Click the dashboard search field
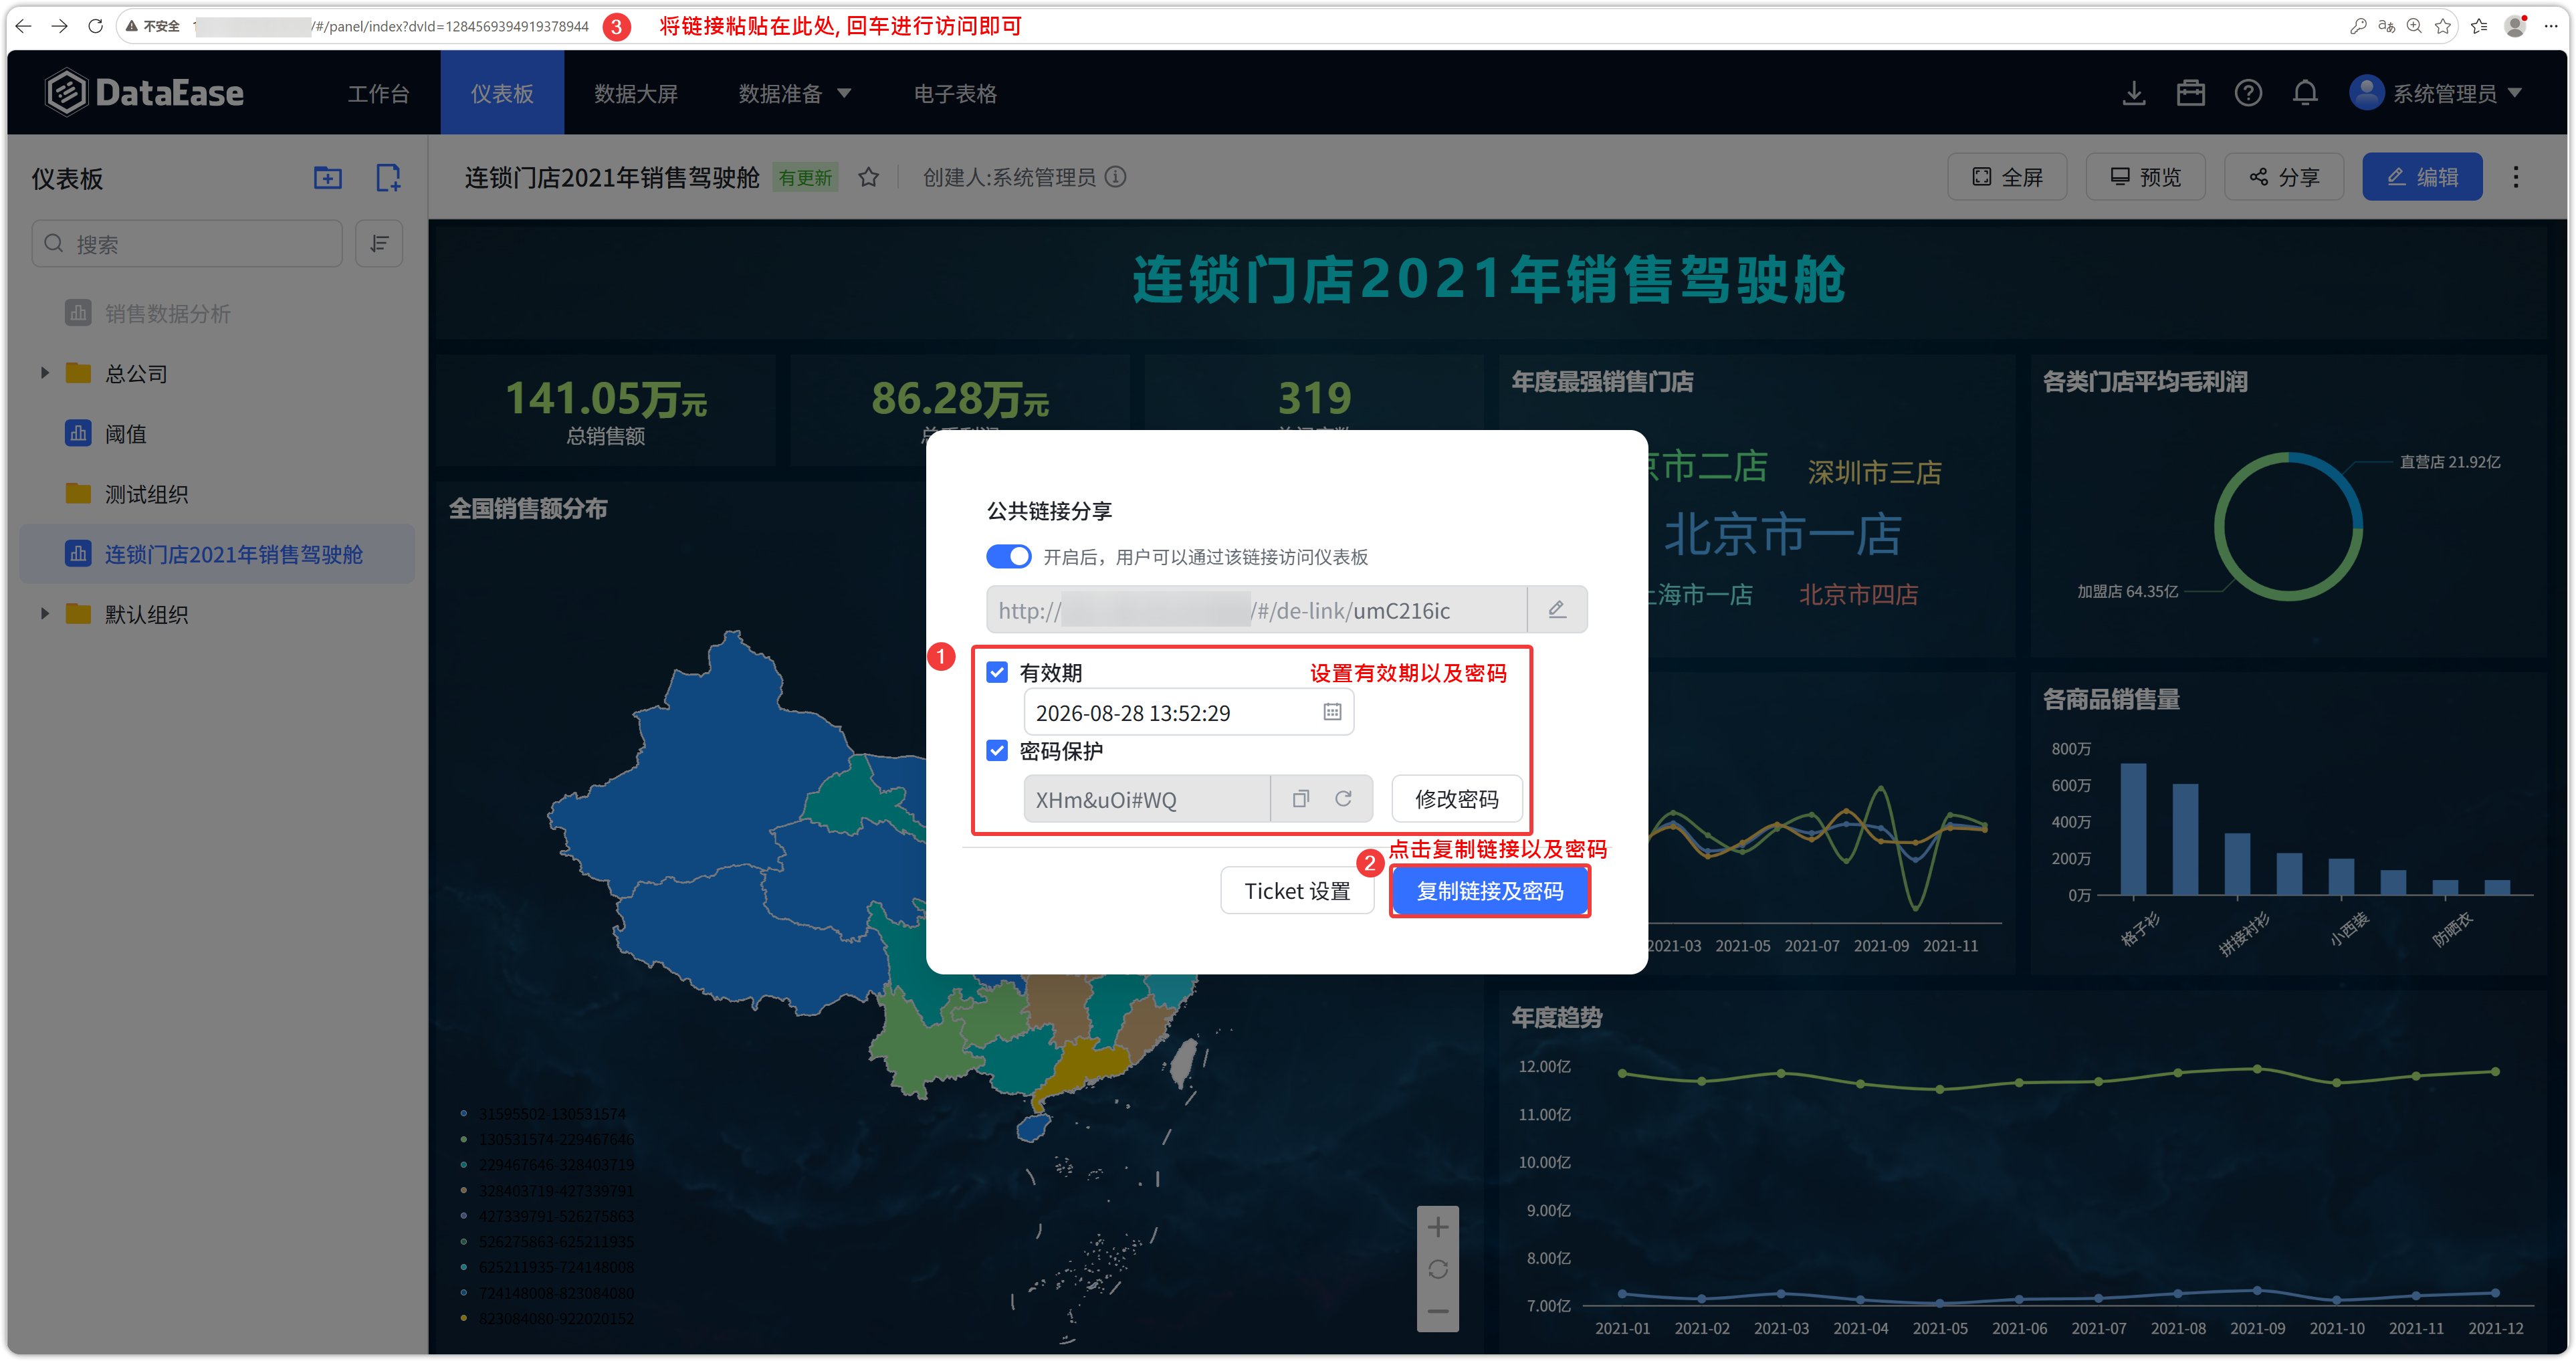This screenshot has width=2576, height=1361. (x=187, y=244)
